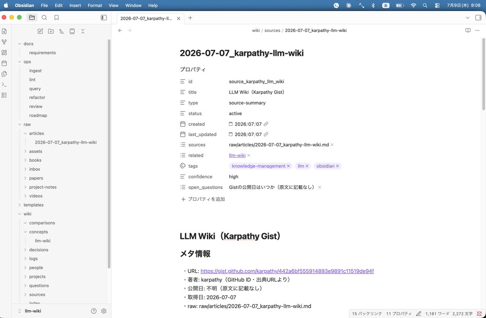Open the View menu

tap(114, 6)
